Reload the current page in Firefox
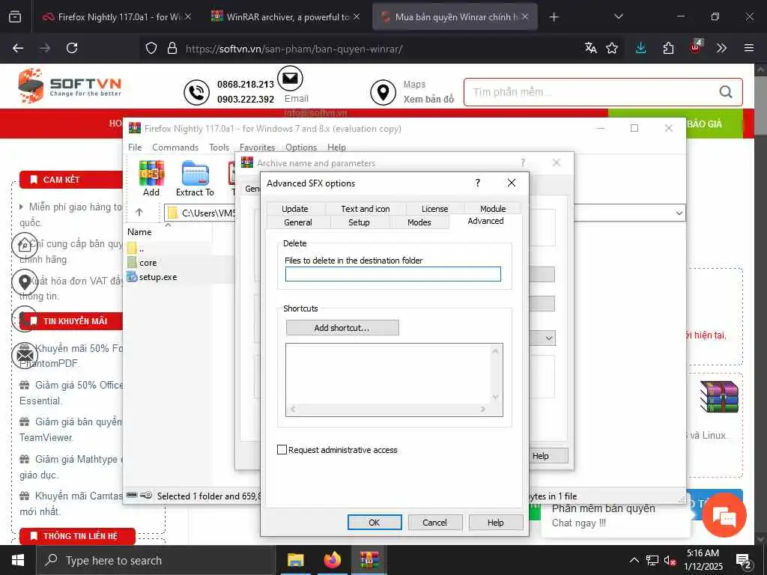767x575 pixels. [72, 48]
